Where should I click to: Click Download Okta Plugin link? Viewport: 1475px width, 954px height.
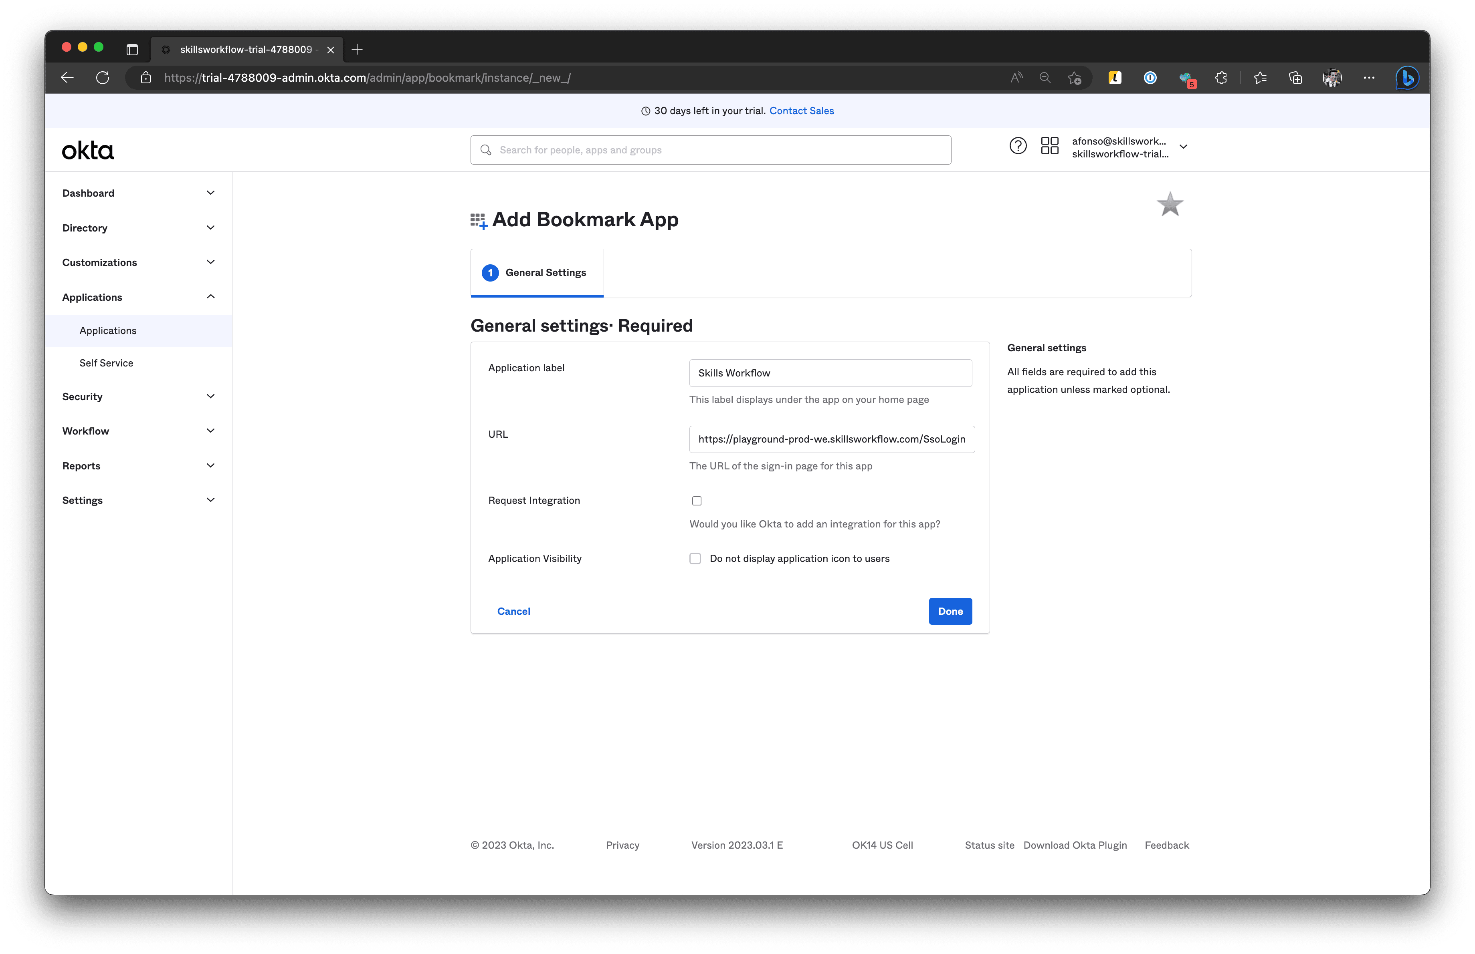pyautogui.click(x=1075, y=845)
